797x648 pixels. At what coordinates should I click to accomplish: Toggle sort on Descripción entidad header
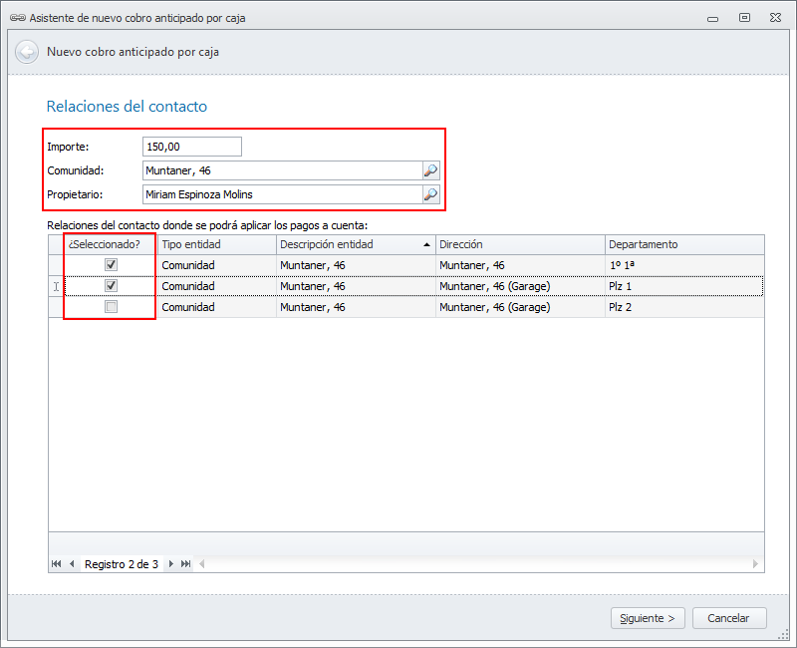356,244
